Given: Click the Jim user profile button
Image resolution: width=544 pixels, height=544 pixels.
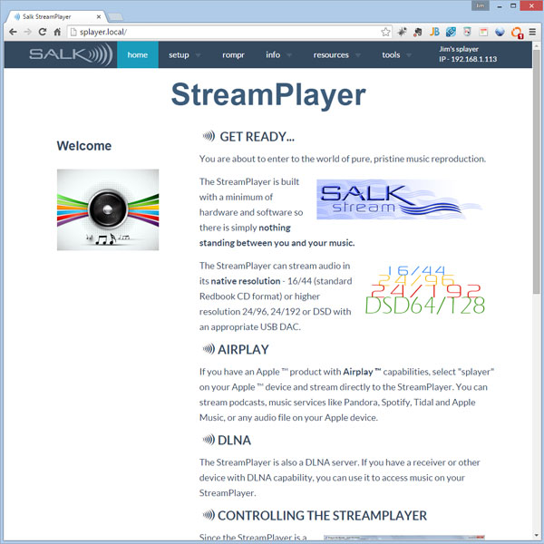Looking at the screenshot, I should click(481, 5).
